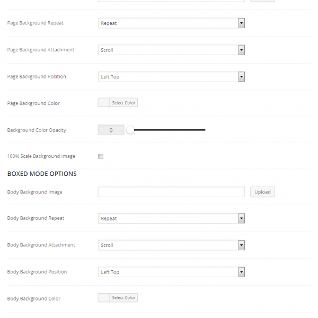Click the 100% Scale Background Image label
The width and height of the screenshot is (318, 318).
(41, 156)
